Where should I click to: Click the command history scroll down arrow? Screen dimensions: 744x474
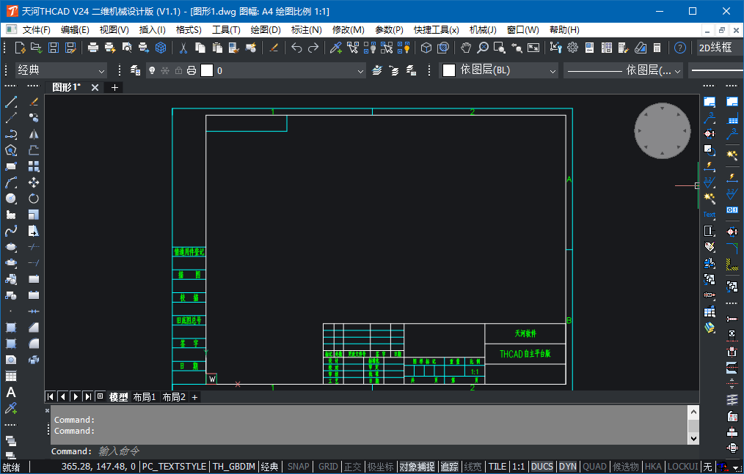tap(693, 438)
